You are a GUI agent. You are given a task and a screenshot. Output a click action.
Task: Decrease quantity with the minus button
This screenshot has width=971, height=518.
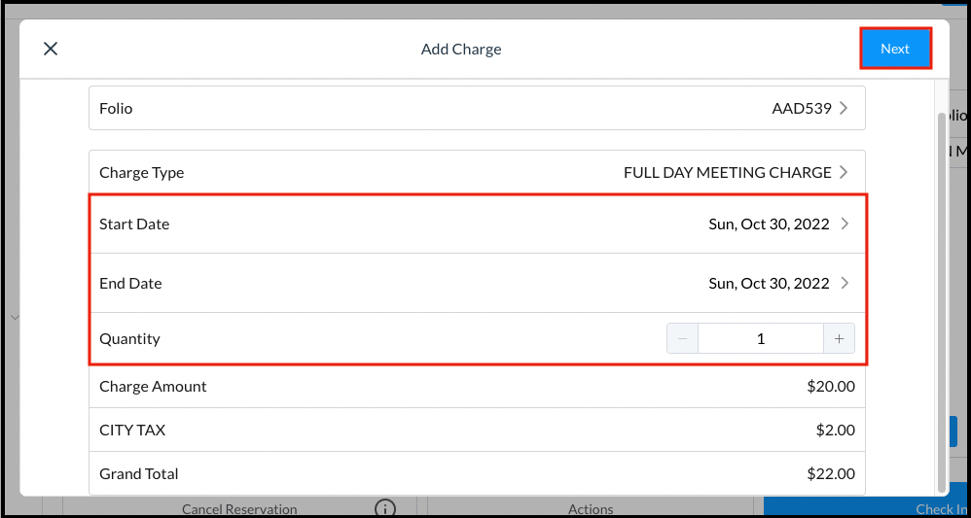tap(682, 338)
